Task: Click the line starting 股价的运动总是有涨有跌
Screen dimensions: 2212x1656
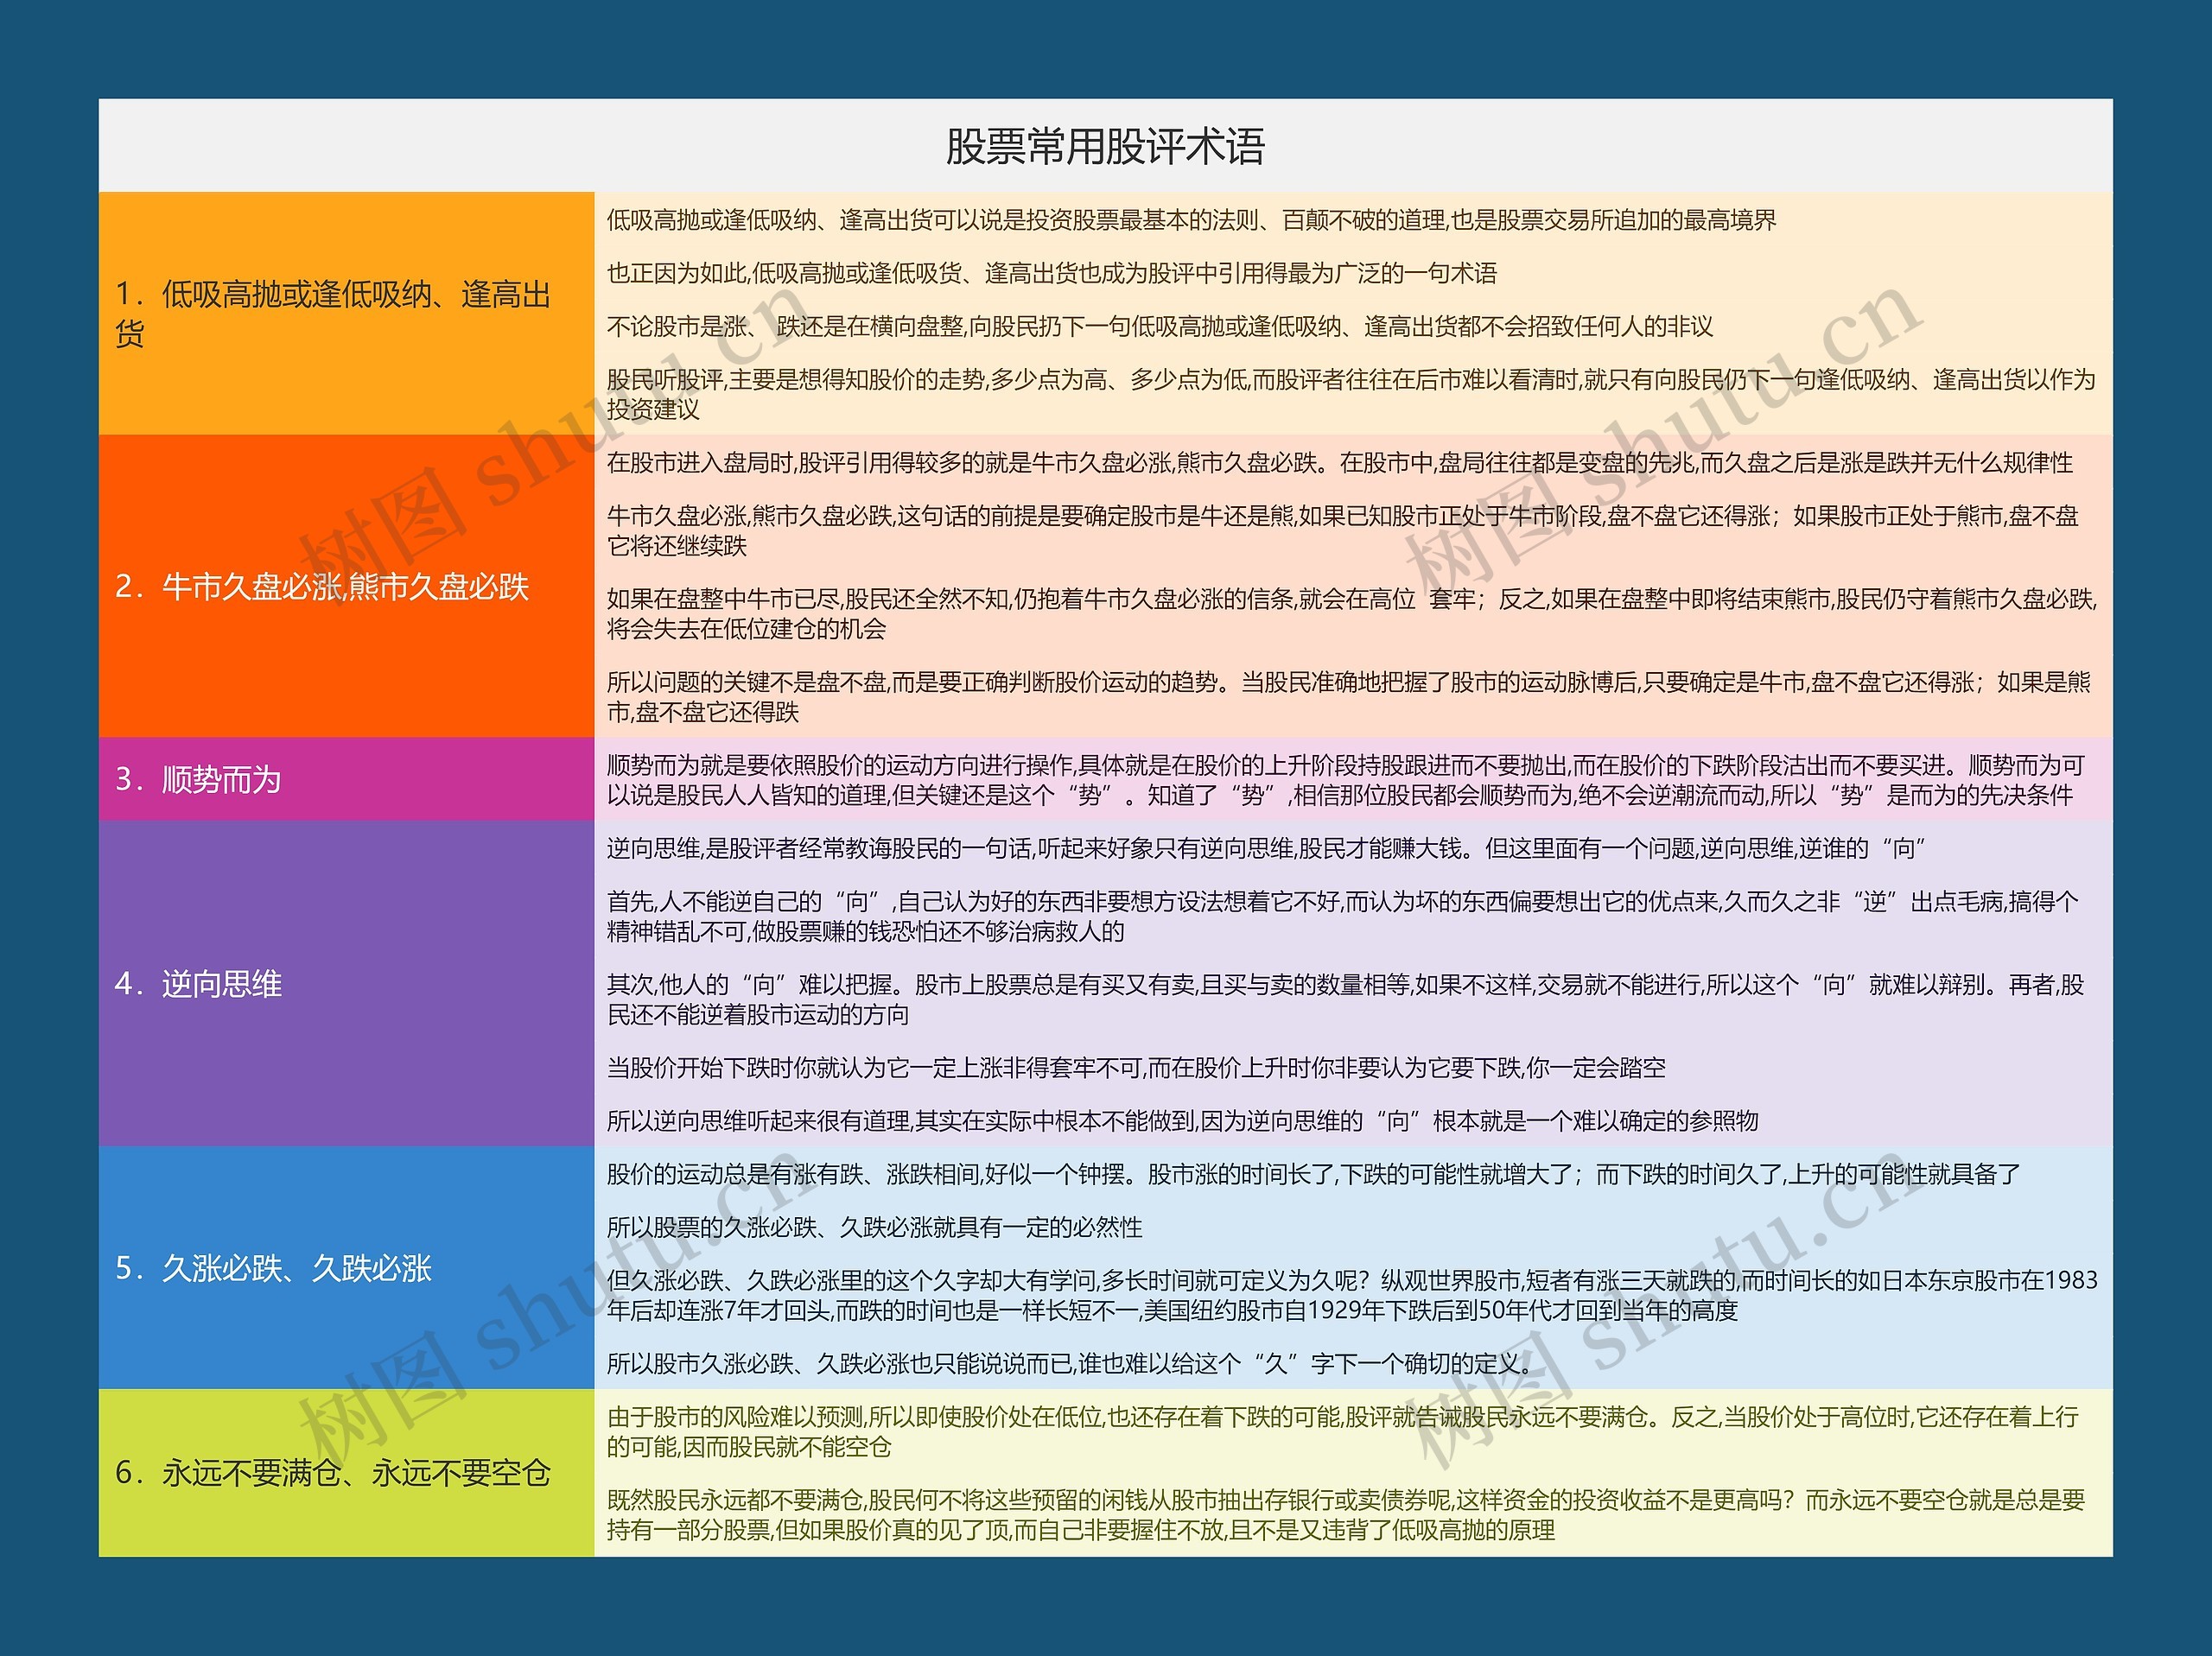Action: tap(1314, 1174)
